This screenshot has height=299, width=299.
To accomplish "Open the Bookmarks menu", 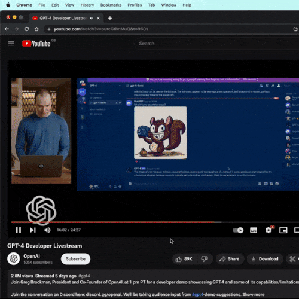I will tap(111, 5).
